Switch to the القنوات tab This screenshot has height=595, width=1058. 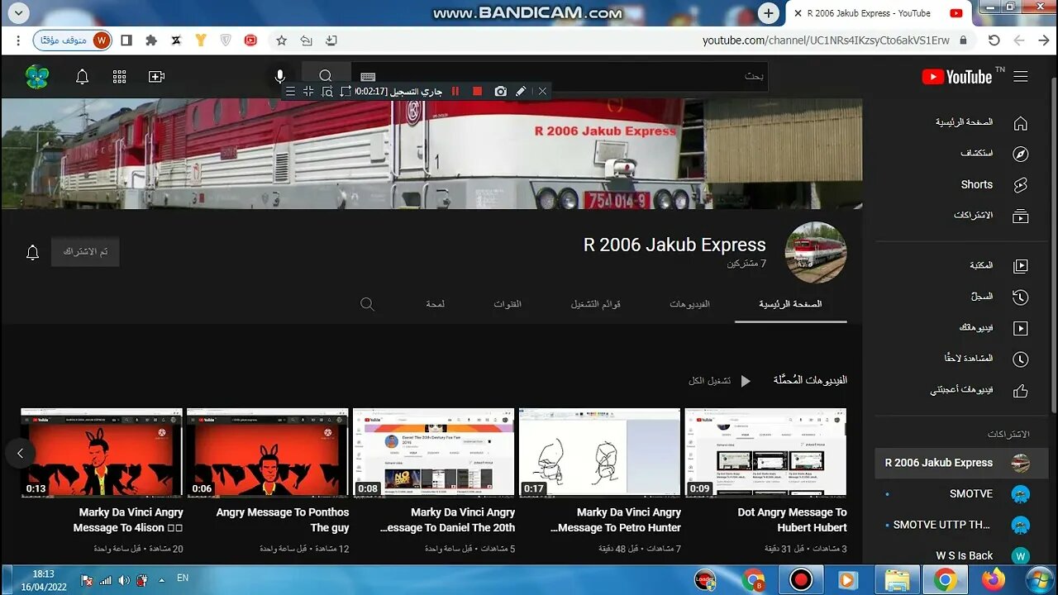508,304
